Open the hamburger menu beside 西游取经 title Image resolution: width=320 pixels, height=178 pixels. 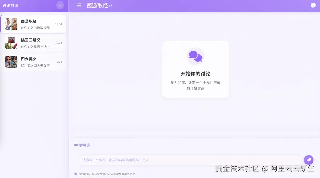(x=79, y=6)
